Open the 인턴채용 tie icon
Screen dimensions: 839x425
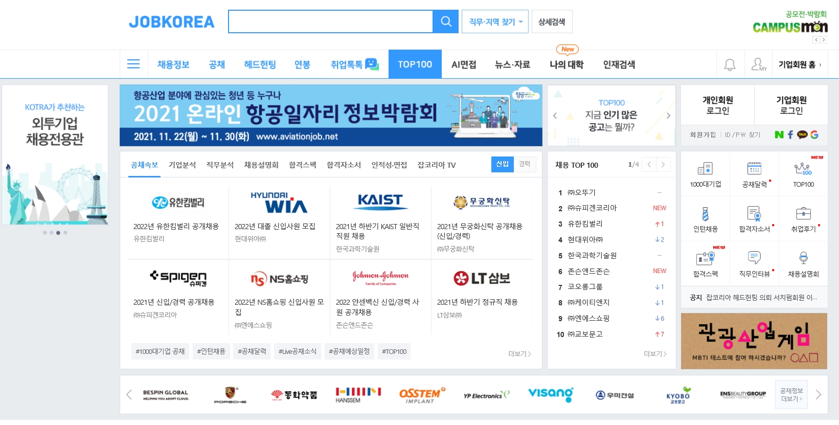[706, 213]
